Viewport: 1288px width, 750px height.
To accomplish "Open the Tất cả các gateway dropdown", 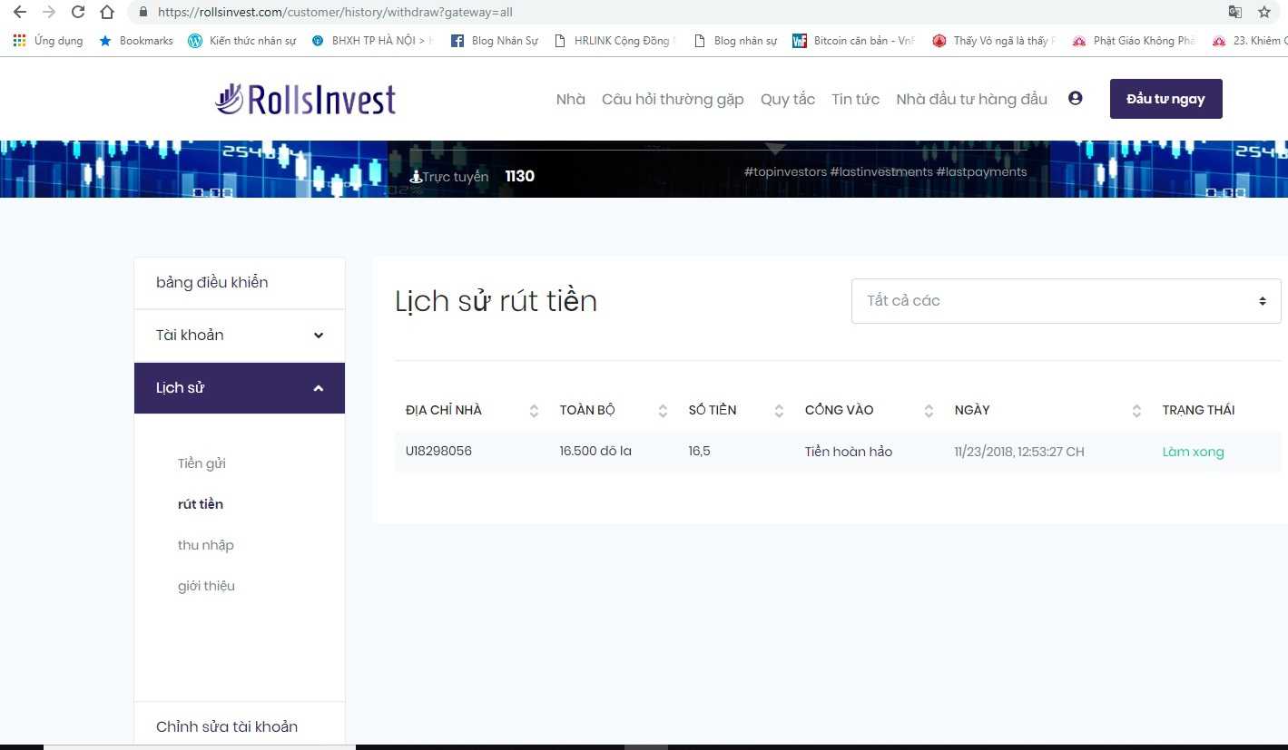I will point(1066,301).
